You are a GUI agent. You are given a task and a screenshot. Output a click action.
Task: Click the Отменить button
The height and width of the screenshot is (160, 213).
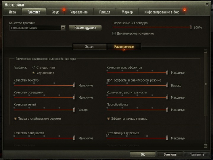[170, 154]
